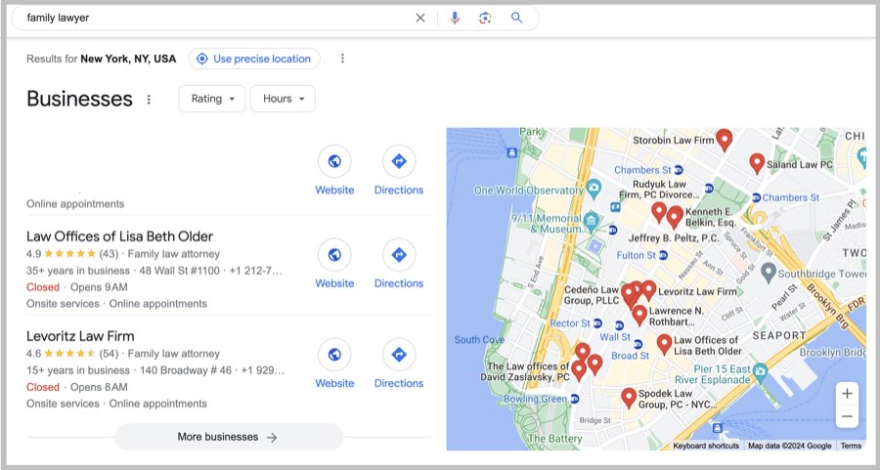The image size is (880, 470).
Task: Click Use precise location button
Action: pos(254,59)
